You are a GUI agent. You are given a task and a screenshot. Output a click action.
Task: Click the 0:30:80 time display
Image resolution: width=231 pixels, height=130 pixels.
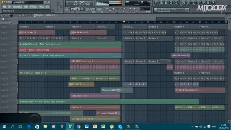[79, 3]
